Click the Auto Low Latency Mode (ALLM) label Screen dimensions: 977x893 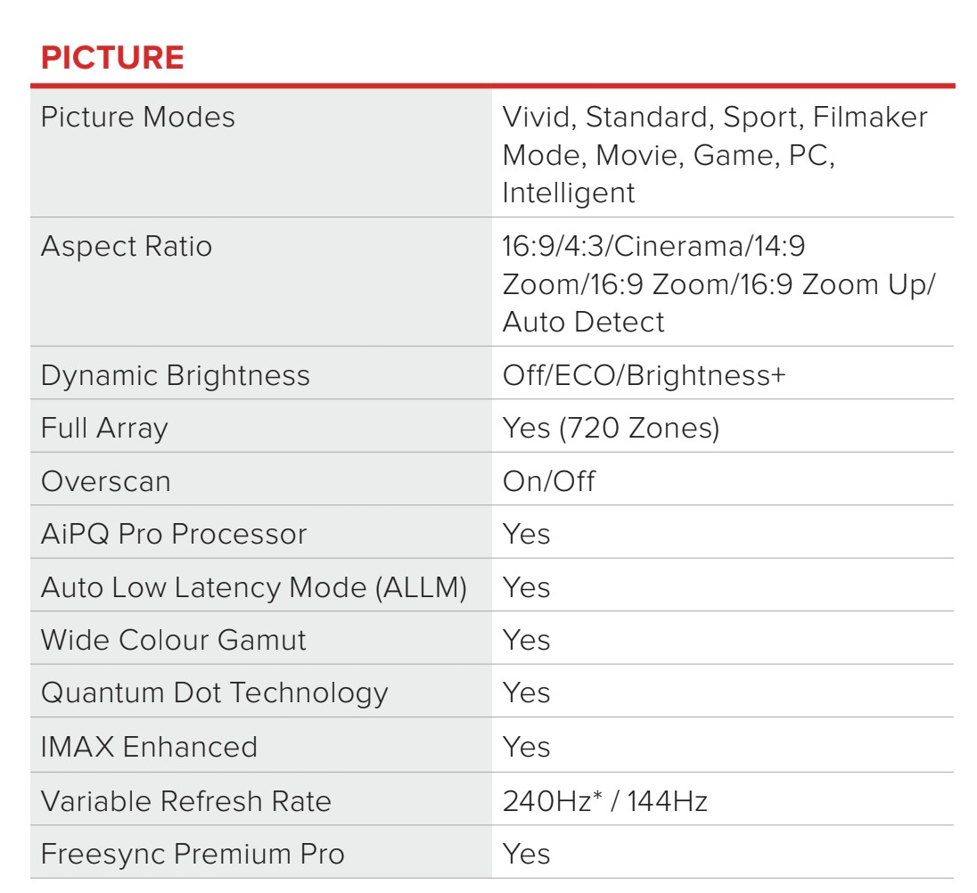coord(254,588)
